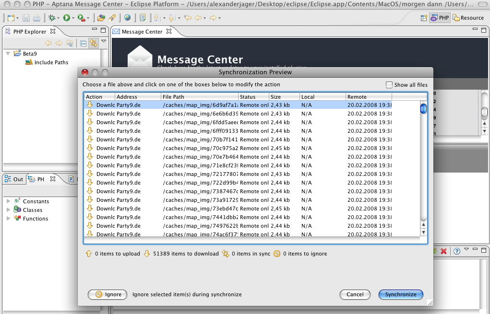The height and width of the screenshot is (314, 490).
Task: Click the Save disk icon in toolbar
Action: tap(26, 18)
